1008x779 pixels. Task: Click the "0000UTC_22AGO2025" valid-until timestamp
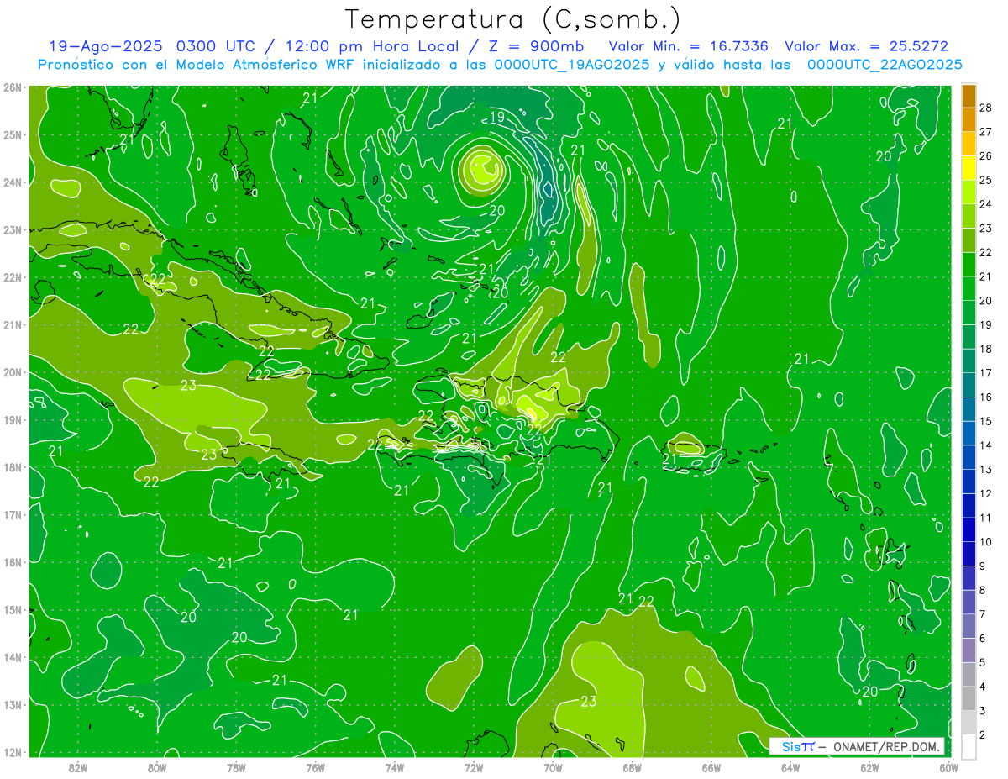coord(885,65)
